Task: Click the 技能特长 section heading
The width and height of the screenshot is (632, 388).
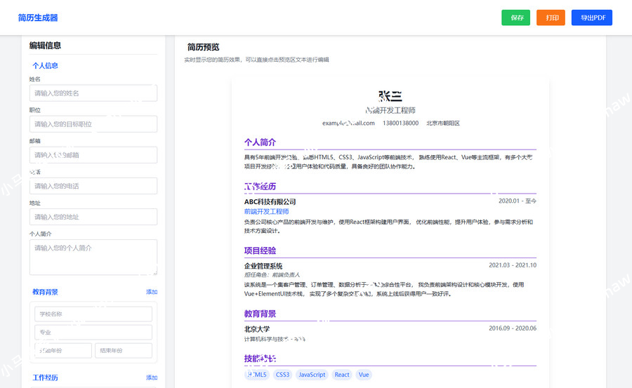Action: pyautogui.click(x=260, y=359)
